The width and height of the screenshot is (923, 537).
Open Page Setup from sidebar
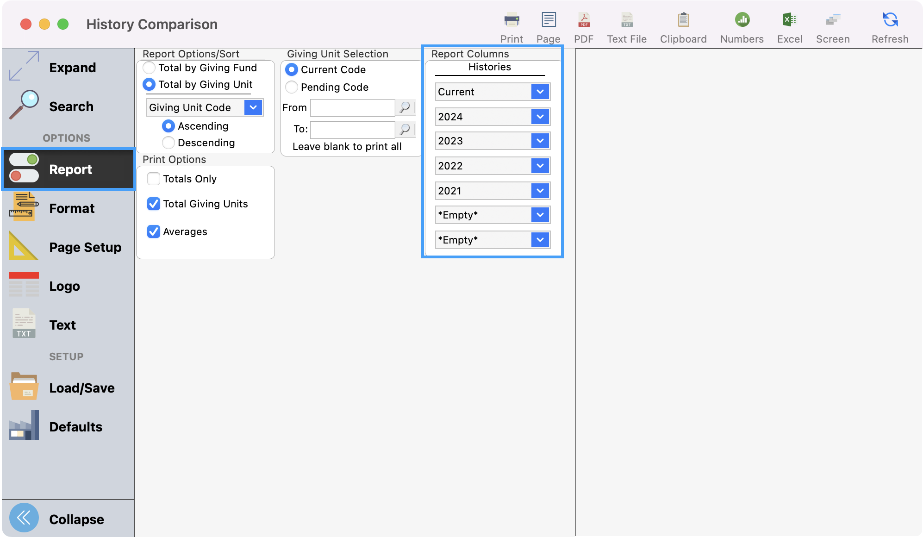85,247
